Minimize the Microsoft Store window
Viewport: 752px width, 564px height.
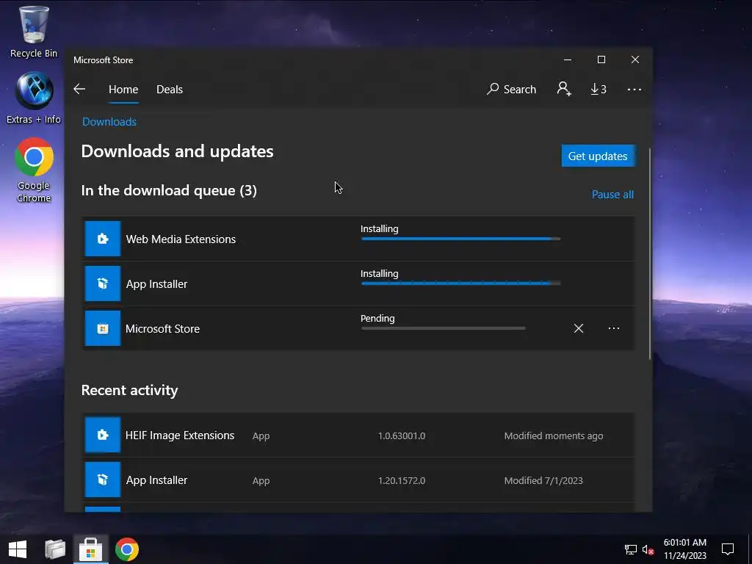pos(568,59)
